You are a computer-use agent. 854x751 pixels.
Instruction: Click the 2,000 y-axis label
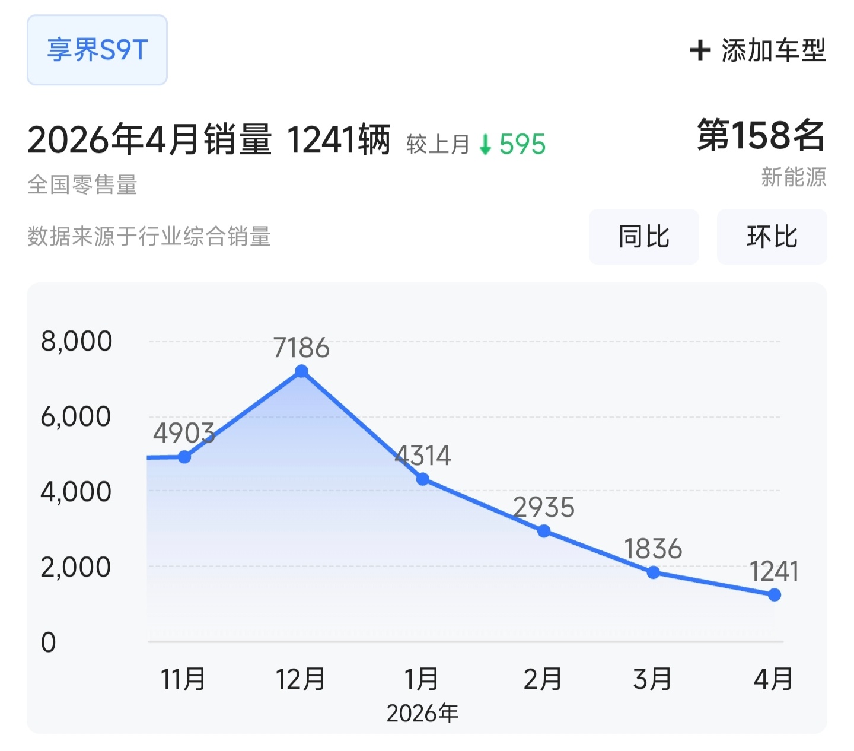(76, 567)
